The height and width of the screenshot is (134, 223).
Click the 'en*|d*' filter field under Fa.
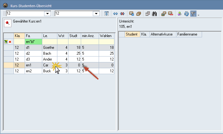click(x=33, y=42)
